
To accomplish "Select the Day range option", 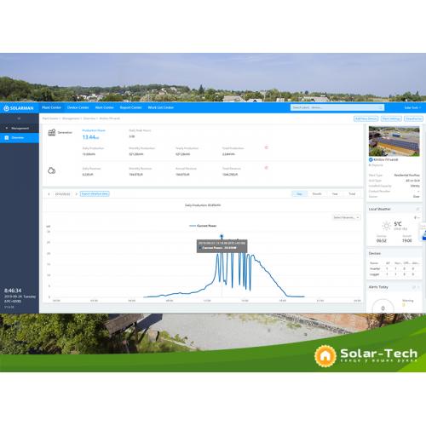I will coord(300,194).
